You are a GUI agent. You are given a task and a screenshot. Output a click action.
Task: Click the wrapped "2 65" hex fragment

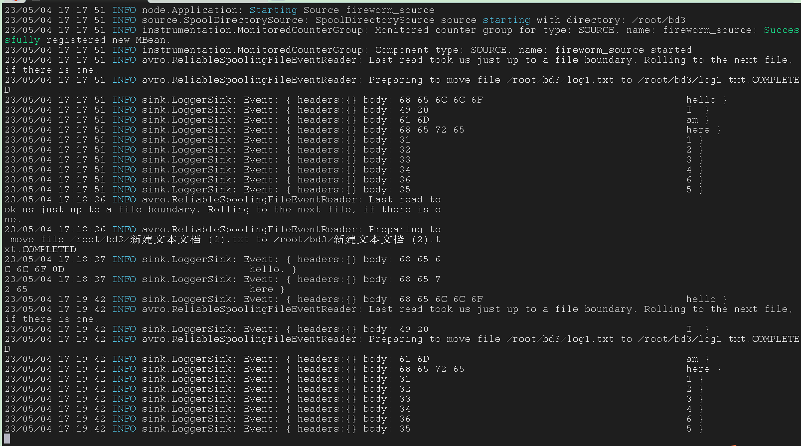coord(16,289)
